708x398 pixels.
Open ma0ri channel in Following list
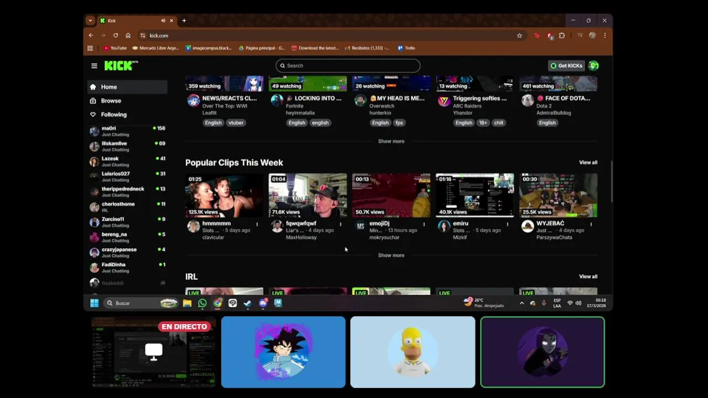127,131
